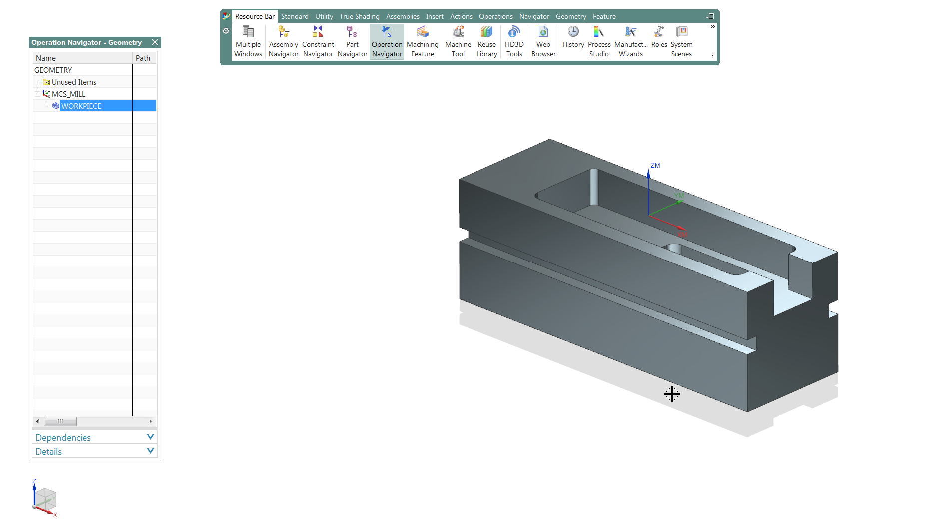Click the toolbar dock/undock icon

tap(710, 16)
